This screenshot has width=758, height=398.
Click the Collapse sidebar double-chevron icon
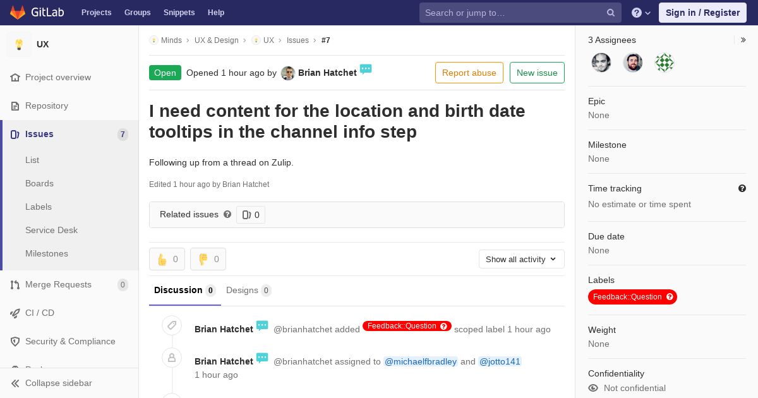tap(15, 383)
